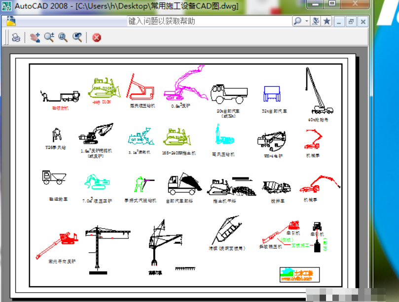Click the label "斜坡碾压机"
Image resolution: width=399 pixels, height=302 pixels.
point(270,247)
